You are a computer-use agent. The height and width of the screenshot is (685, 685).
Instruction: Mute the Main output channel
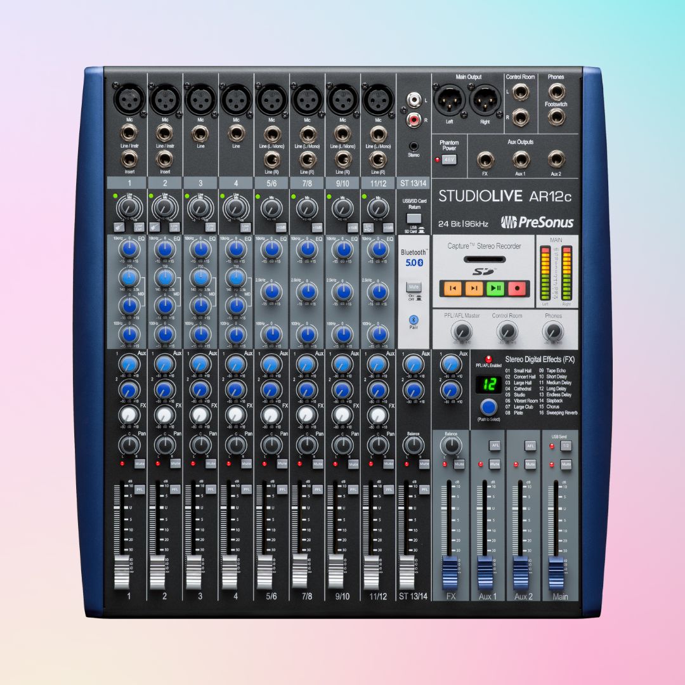pyautogui.click(x=566, y=464)
